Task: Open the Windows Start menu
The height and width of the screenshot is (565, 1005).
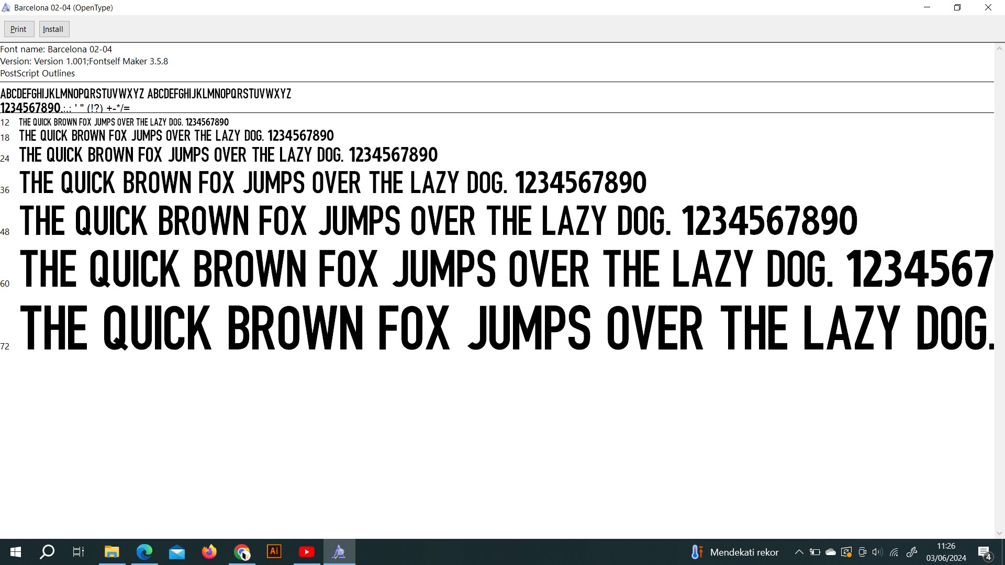Action: point(16,551)
